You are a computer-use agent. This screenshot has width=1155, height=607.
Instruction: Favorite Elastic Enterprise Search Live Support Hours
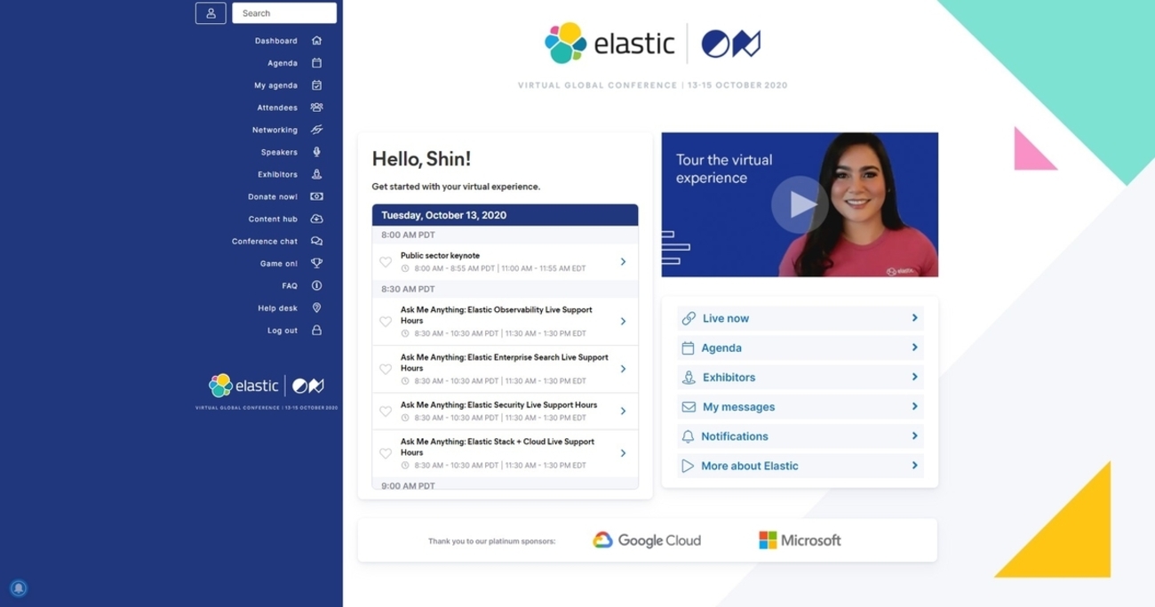point(386,369)
